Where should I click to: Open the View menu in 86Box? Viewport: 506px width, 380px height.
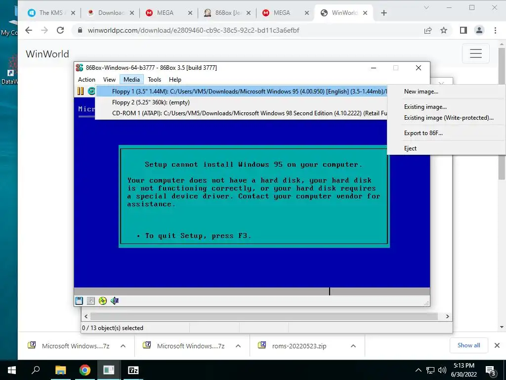109,80
